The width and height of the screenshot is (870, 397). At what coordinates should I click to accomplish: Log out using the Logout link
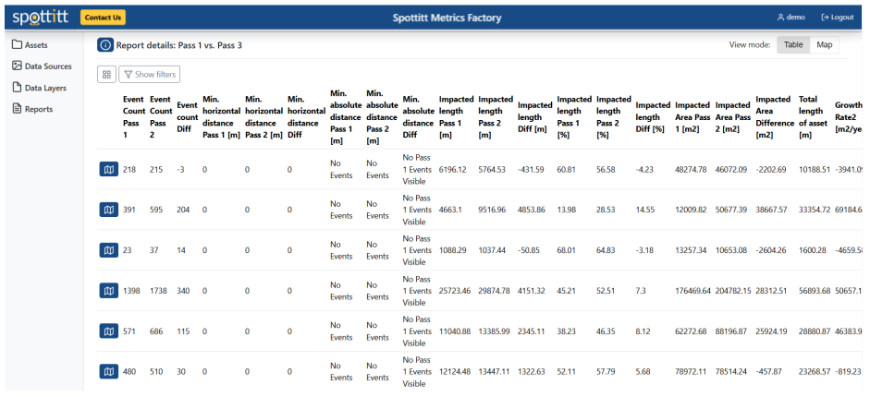pyautogui.click(x=837, y=17)
